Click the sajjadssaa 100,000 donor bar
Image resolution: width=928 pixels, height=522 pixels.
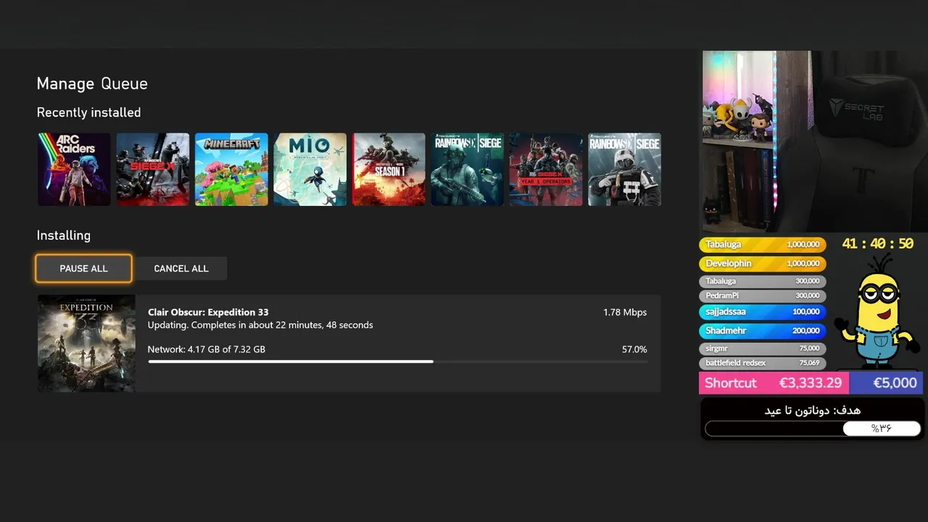coord(762,312)
